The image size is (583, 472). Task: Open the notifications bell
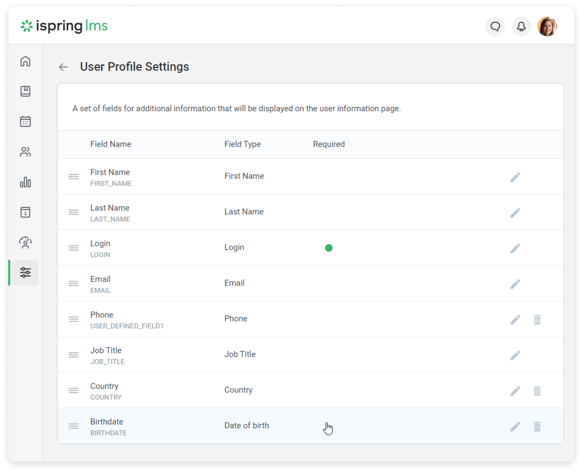pos(521,27)
